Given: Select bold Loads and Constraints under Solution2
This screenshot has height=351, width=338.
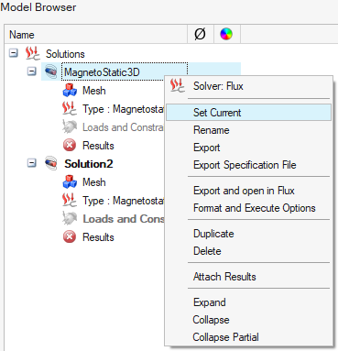Looking at the screenshot, I should 124,219.
